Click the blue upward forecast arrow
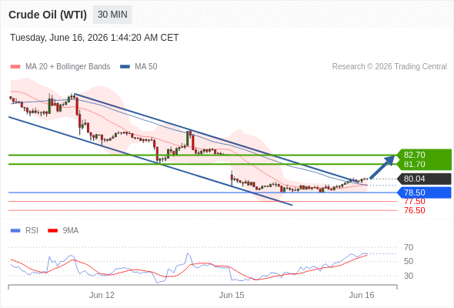The height and width of the screenshot is (308, 454). pyautogui.click(x=382, y=167)
